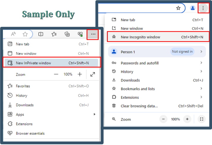212x145 pixels.
Task: Open Edge Favorites toolbar icon
Action: coord(54,34)
